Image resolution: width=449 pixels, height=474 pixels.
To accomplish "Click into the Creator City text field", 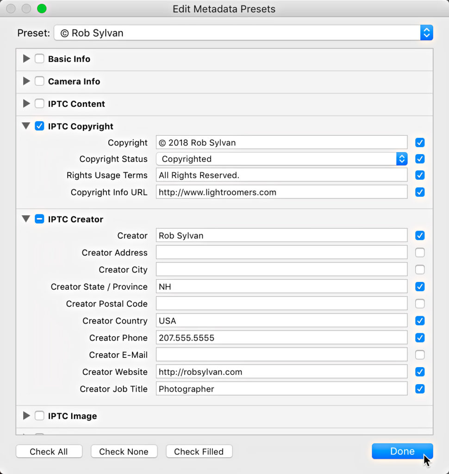I will (x=281, y=269).
